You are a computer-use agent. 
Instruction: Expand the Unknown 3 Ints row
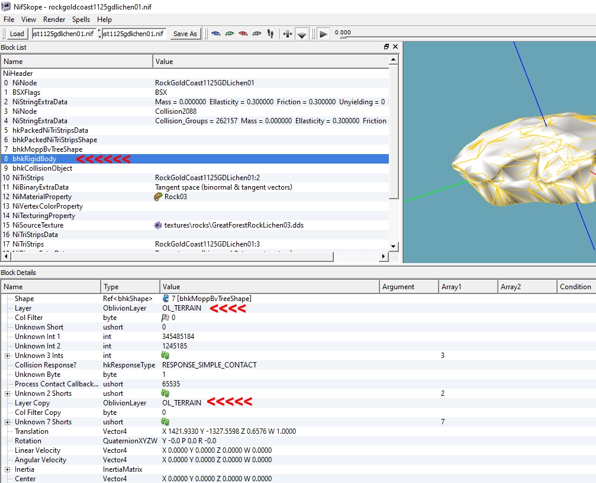pyautogui.click(x=7, y=356)
